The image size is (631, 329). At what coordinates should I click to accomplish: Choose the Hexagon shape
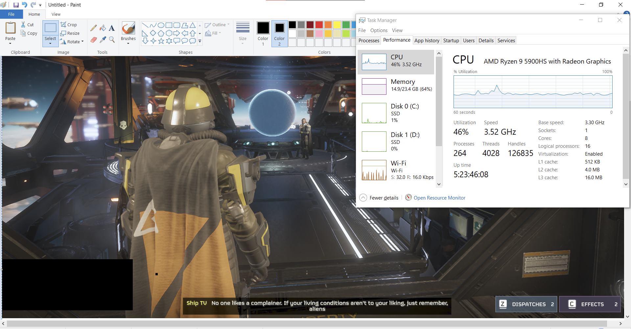(x=169, y=33)
